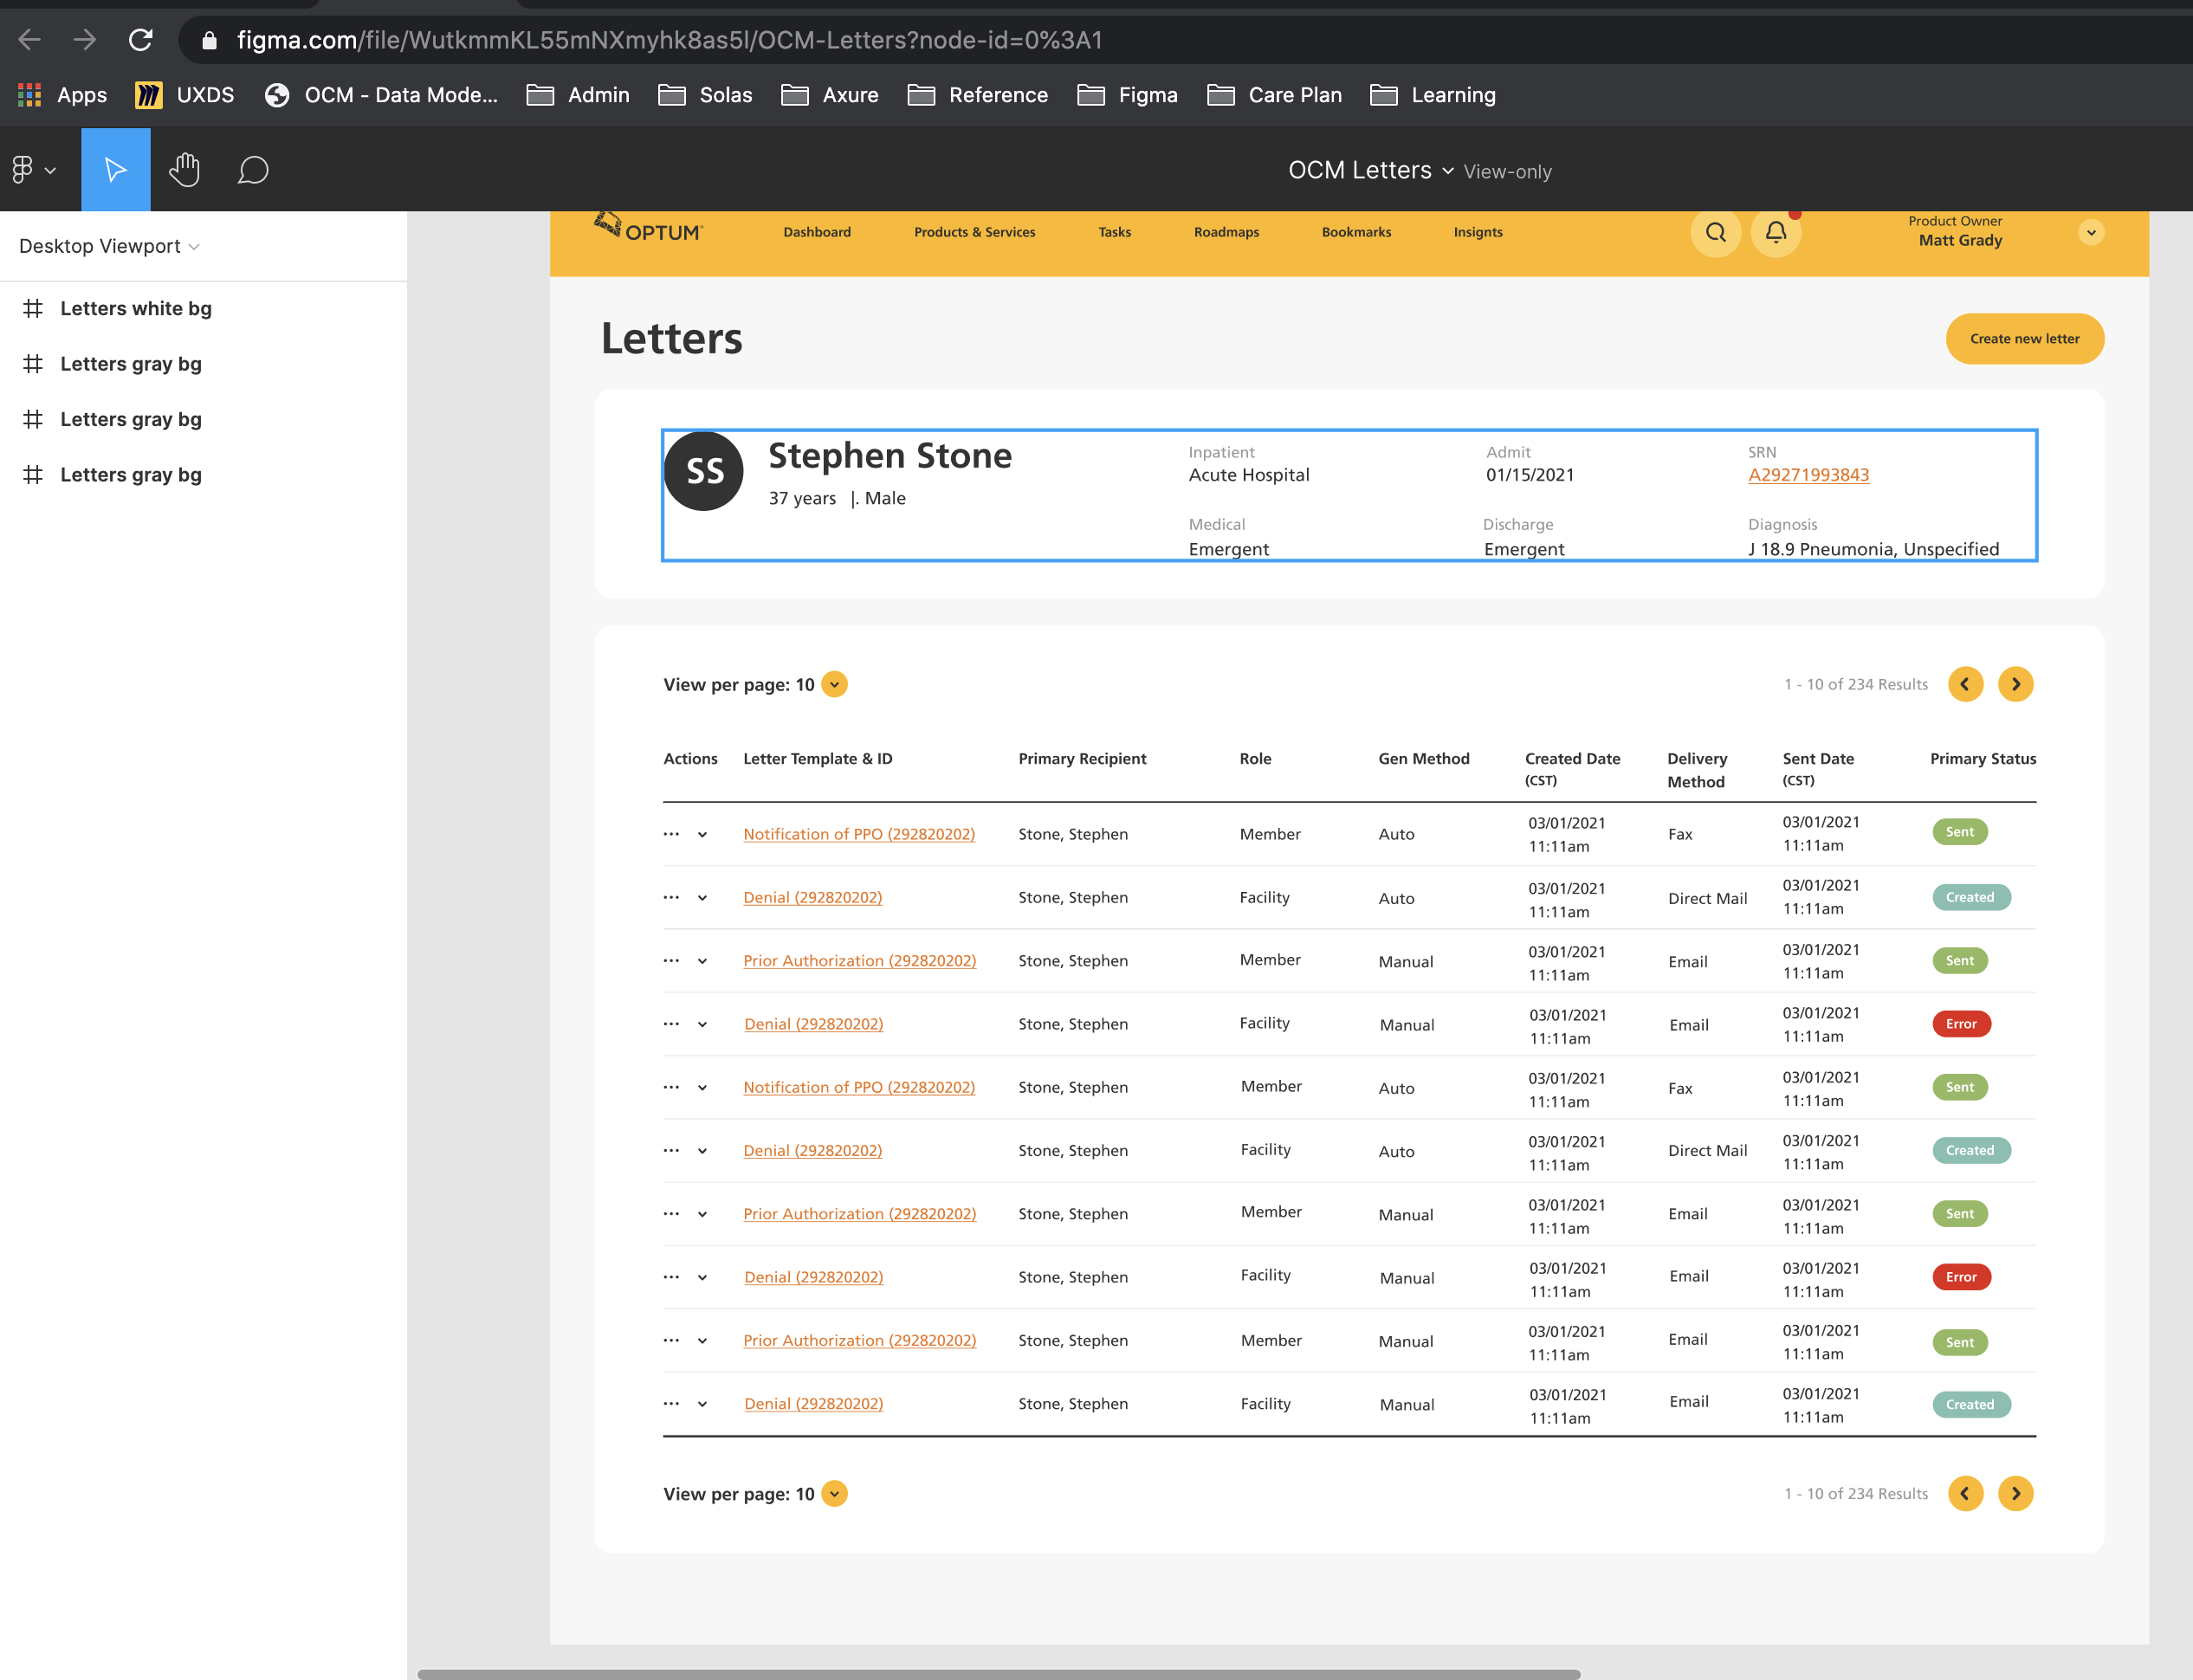Select the Move tool in the Figma toolbar
Image resolution: width=2193 pixels, height=1680 pixels.
(115, 169)
